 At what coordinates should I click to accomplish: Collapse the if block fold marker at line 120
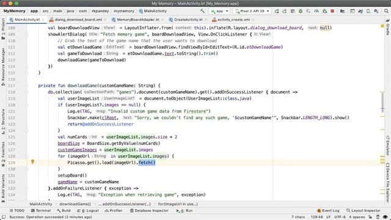click(x=27, y=105)
